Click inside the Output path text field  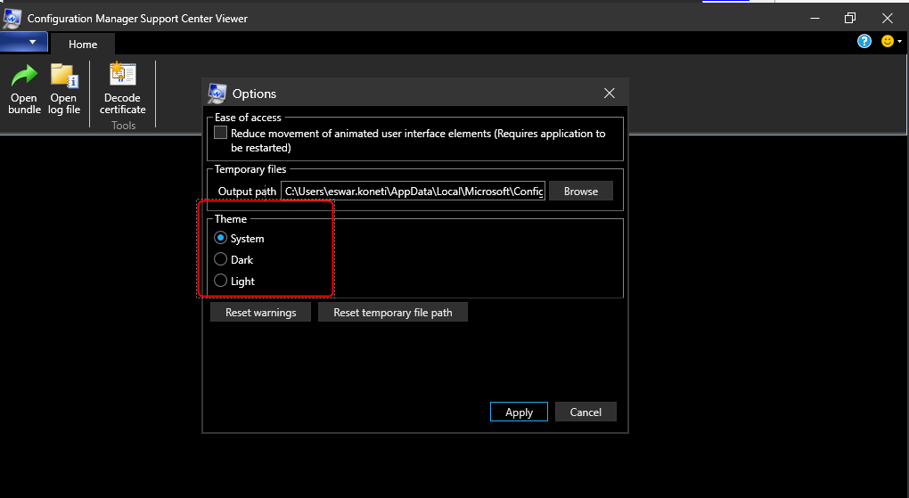414,192
